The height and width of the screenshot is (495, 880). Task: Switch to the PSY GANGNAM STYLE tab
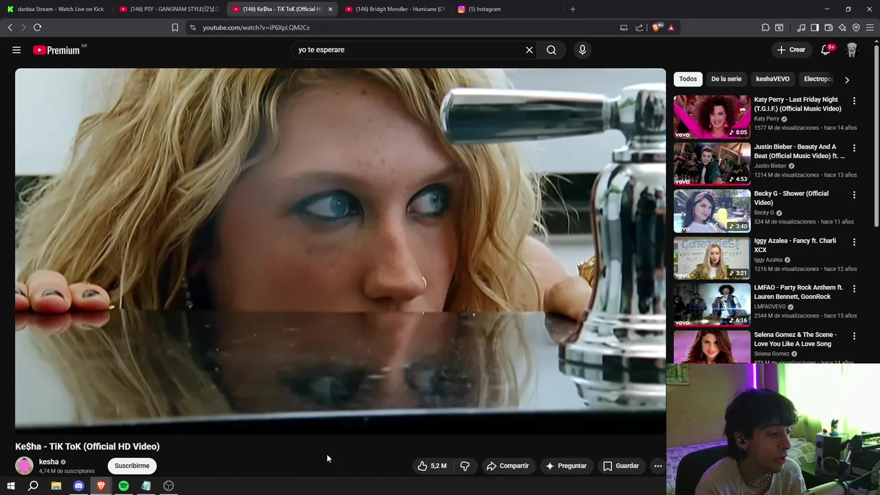pyautogui.click(x=169, y=9)
